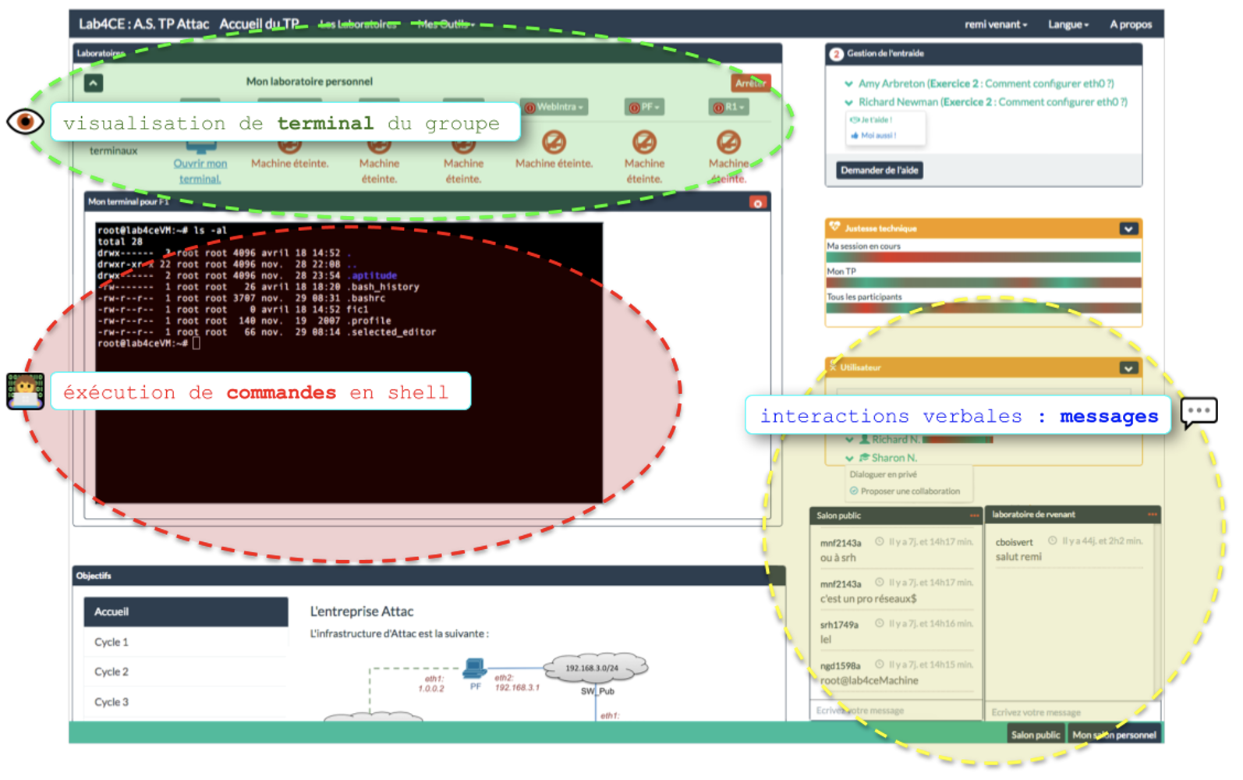Click the Salon public message input field
Screen dimensions: 1243x780
894,711
